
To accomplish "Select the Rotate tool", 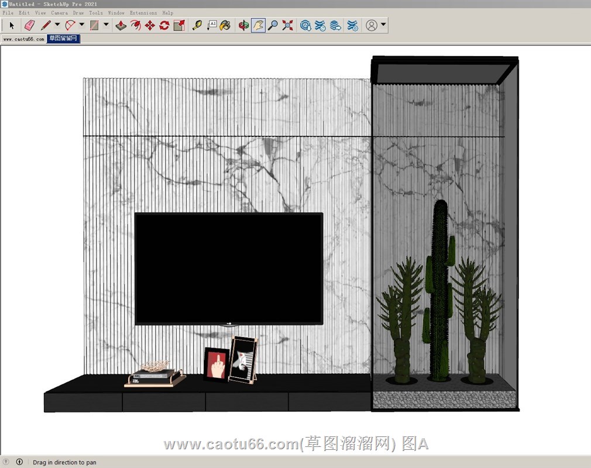I will pos(164,25).
